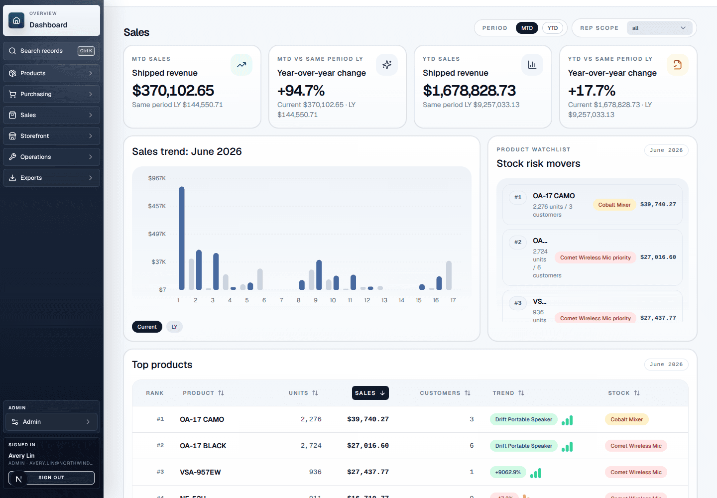This screenshot has width=717, height=498.
Task: Click the +9062.9% trend badge
Action: [508, 472]
